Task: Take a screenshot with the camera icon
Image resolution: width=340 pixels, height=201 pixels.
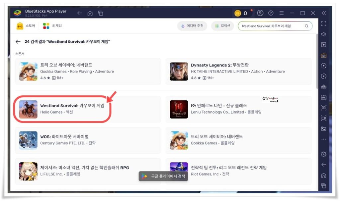Action: 323,108
